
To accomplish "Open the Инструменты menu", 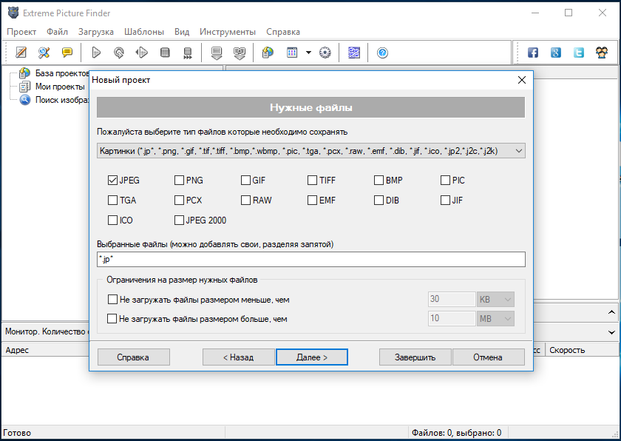I will coord(228,32).
